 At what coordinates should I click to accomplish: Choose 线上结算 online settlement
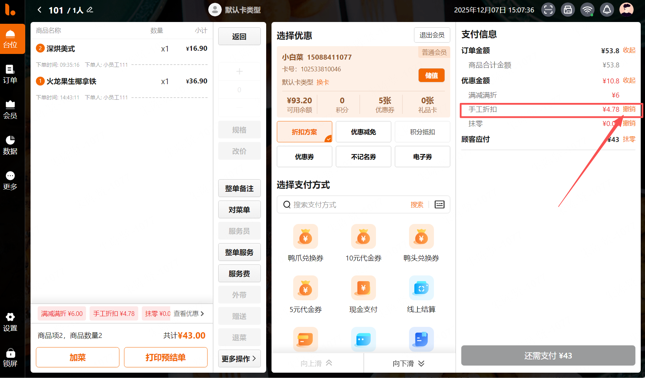421,295
